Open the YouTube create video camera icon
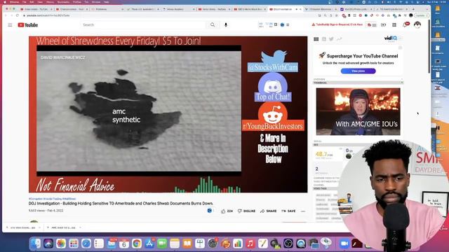Image resolution: width=449 pixels, height=252 pixels. [384, 25]
